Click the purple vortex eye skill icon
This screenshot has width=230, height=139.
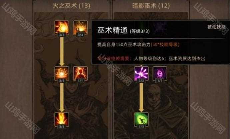160,73
